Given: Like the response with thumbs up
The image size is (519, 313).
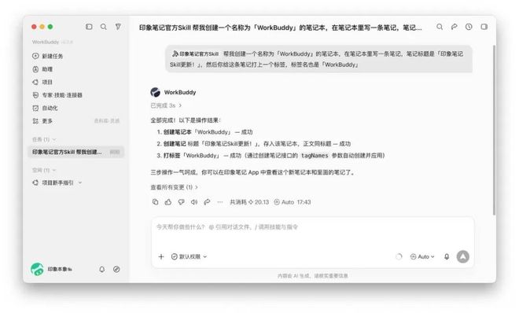Looking at the screenshot, I should [168, 202].
